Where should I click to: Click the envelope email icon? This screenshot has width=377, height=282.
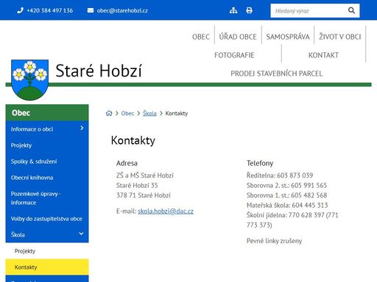pyautogui.click(x=91, y=10)
